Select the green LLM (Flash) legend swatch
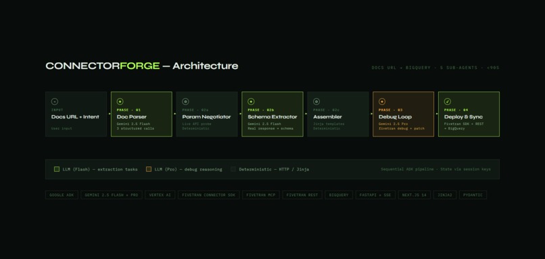The width and height of the screenshot is (545, 259). 57,169
